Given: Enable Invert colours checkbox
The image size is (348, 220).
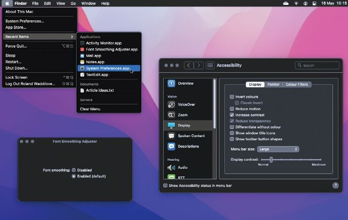Looking at the screenshot, I should (232, 97).
